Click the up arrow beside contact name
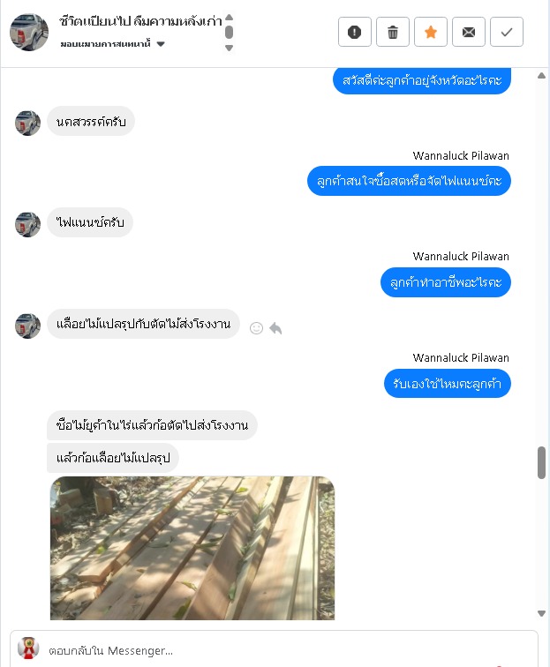This screenshot has height=667, width=550. pyautogui.click(x=229, y=18)
